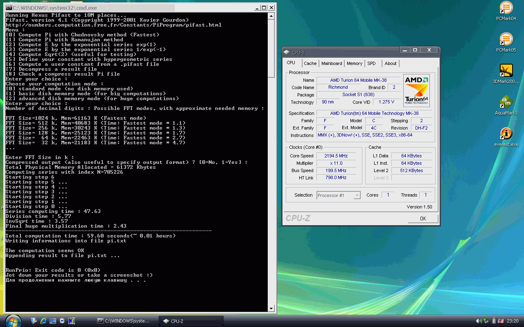This screenshot has height=327, width=524.
Task: Open the Mainboard tab in CPU-Z
Action: click(x=332, y=63)
